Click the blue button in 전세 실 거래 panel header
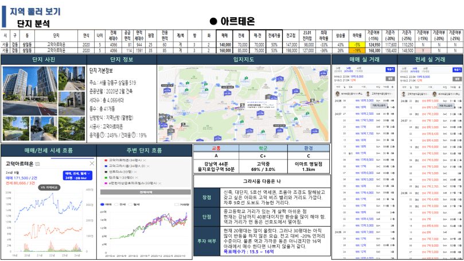This screenshot has width=464, height=261. pyautogui.click(x=457, y=69)
